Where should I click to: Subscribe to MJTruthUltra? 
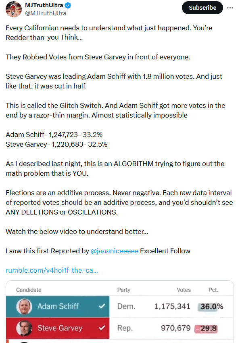(202, 8)
